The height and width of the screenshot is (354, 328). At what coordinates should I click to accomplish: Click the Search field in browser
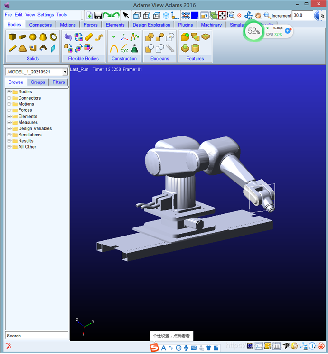pos(37,336)
